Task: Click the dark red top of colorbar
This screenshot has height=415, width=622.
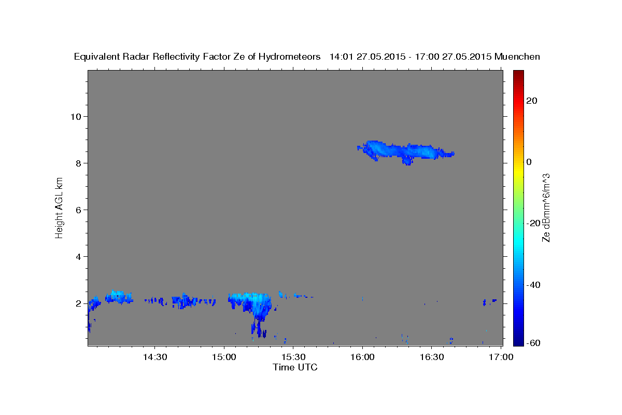Action: tap(518, 74)
